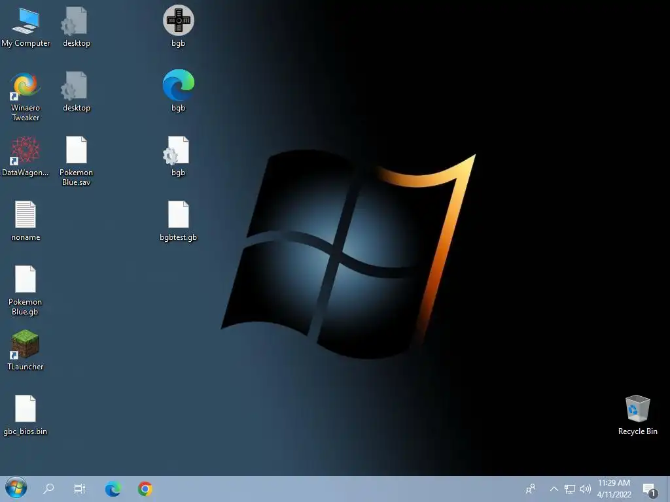670x502 pixels.
Task: Select the bgbtest.gb file
Action: coord(178,221)
